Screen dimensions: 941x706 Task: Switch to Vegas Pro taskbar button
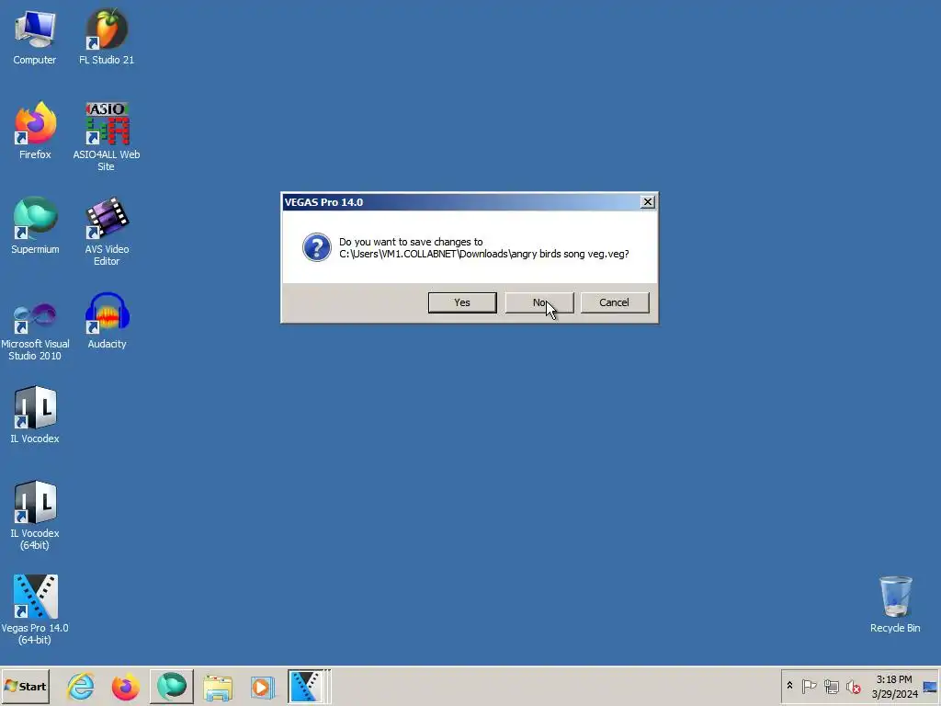(x=309, y=687)
